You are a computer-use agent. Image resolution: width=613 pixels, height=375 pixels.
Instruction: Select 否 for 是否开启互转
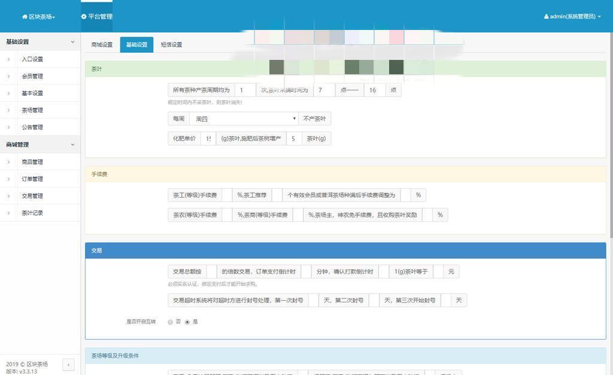(x=170, y=322)
